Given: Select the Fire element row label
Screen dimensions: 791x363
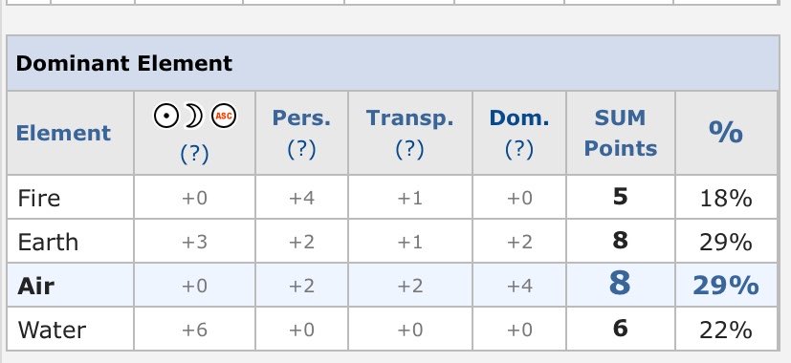Looking at the screenshot, I should pyautogui.click(x=39, y=198).
